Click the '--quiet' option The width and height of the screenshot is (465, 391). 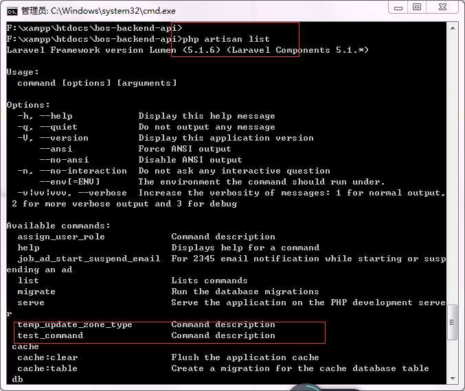[x=58, y=127]
